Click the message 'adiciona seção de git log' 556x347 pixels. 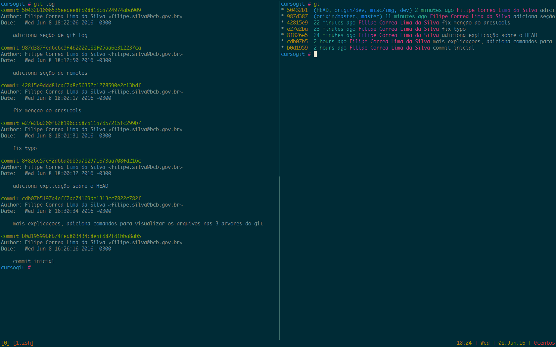click(50, 35)
